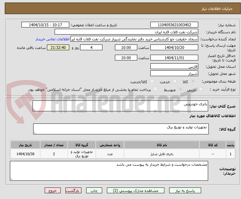Select the خدمت radio button
This screenshot has width=241, height=199.
175,81
